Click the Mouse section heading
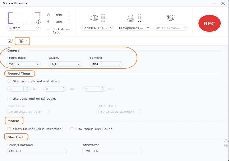Screen dimensions: 229x161 pyautogui.click(x=13, y=121)
